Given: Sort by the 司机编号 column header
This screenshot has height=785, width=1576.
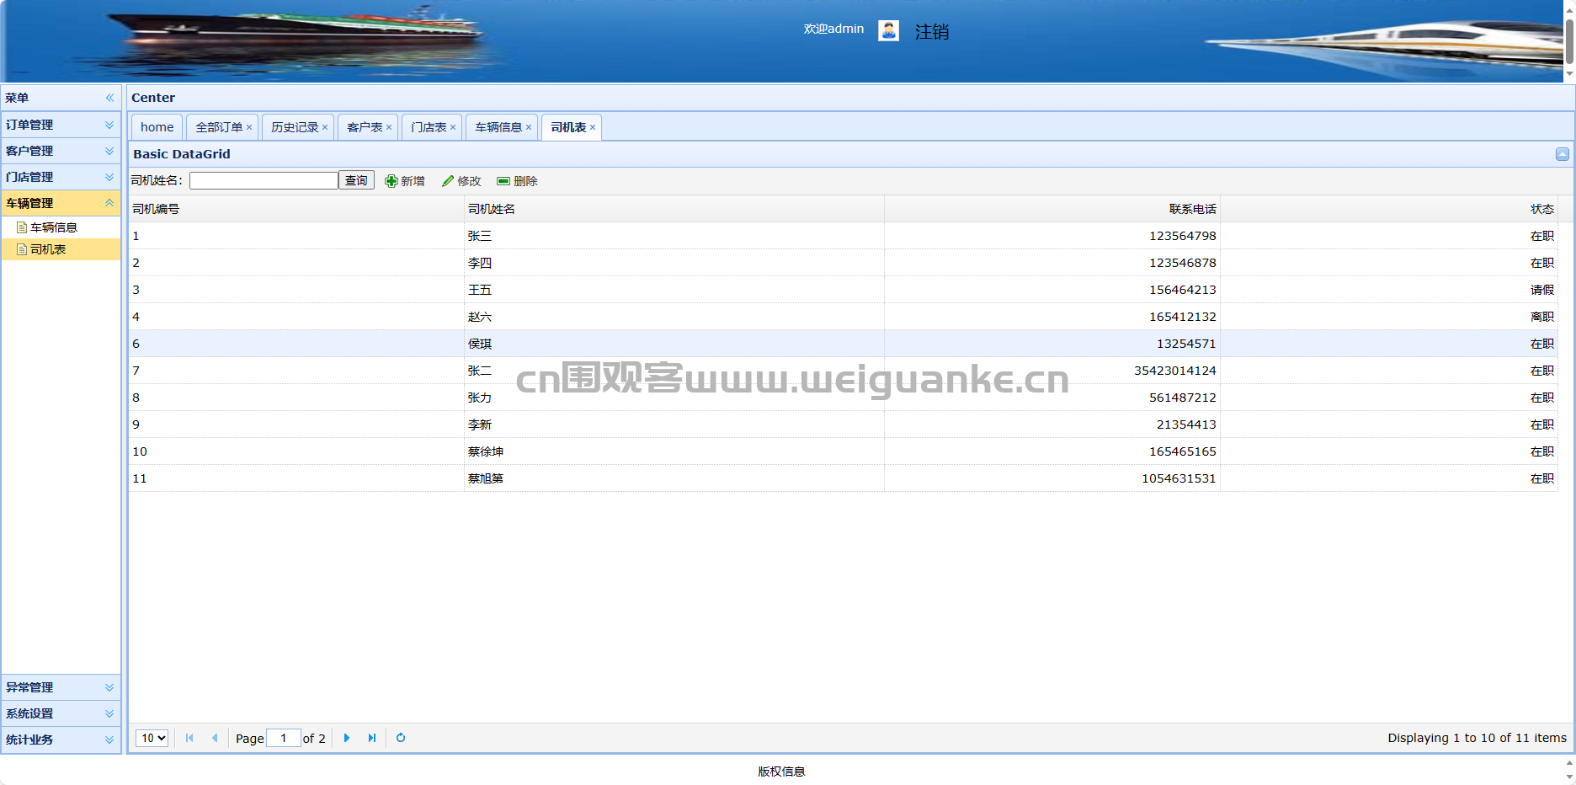Looking at the screenshot, I should tap(296, 209).
